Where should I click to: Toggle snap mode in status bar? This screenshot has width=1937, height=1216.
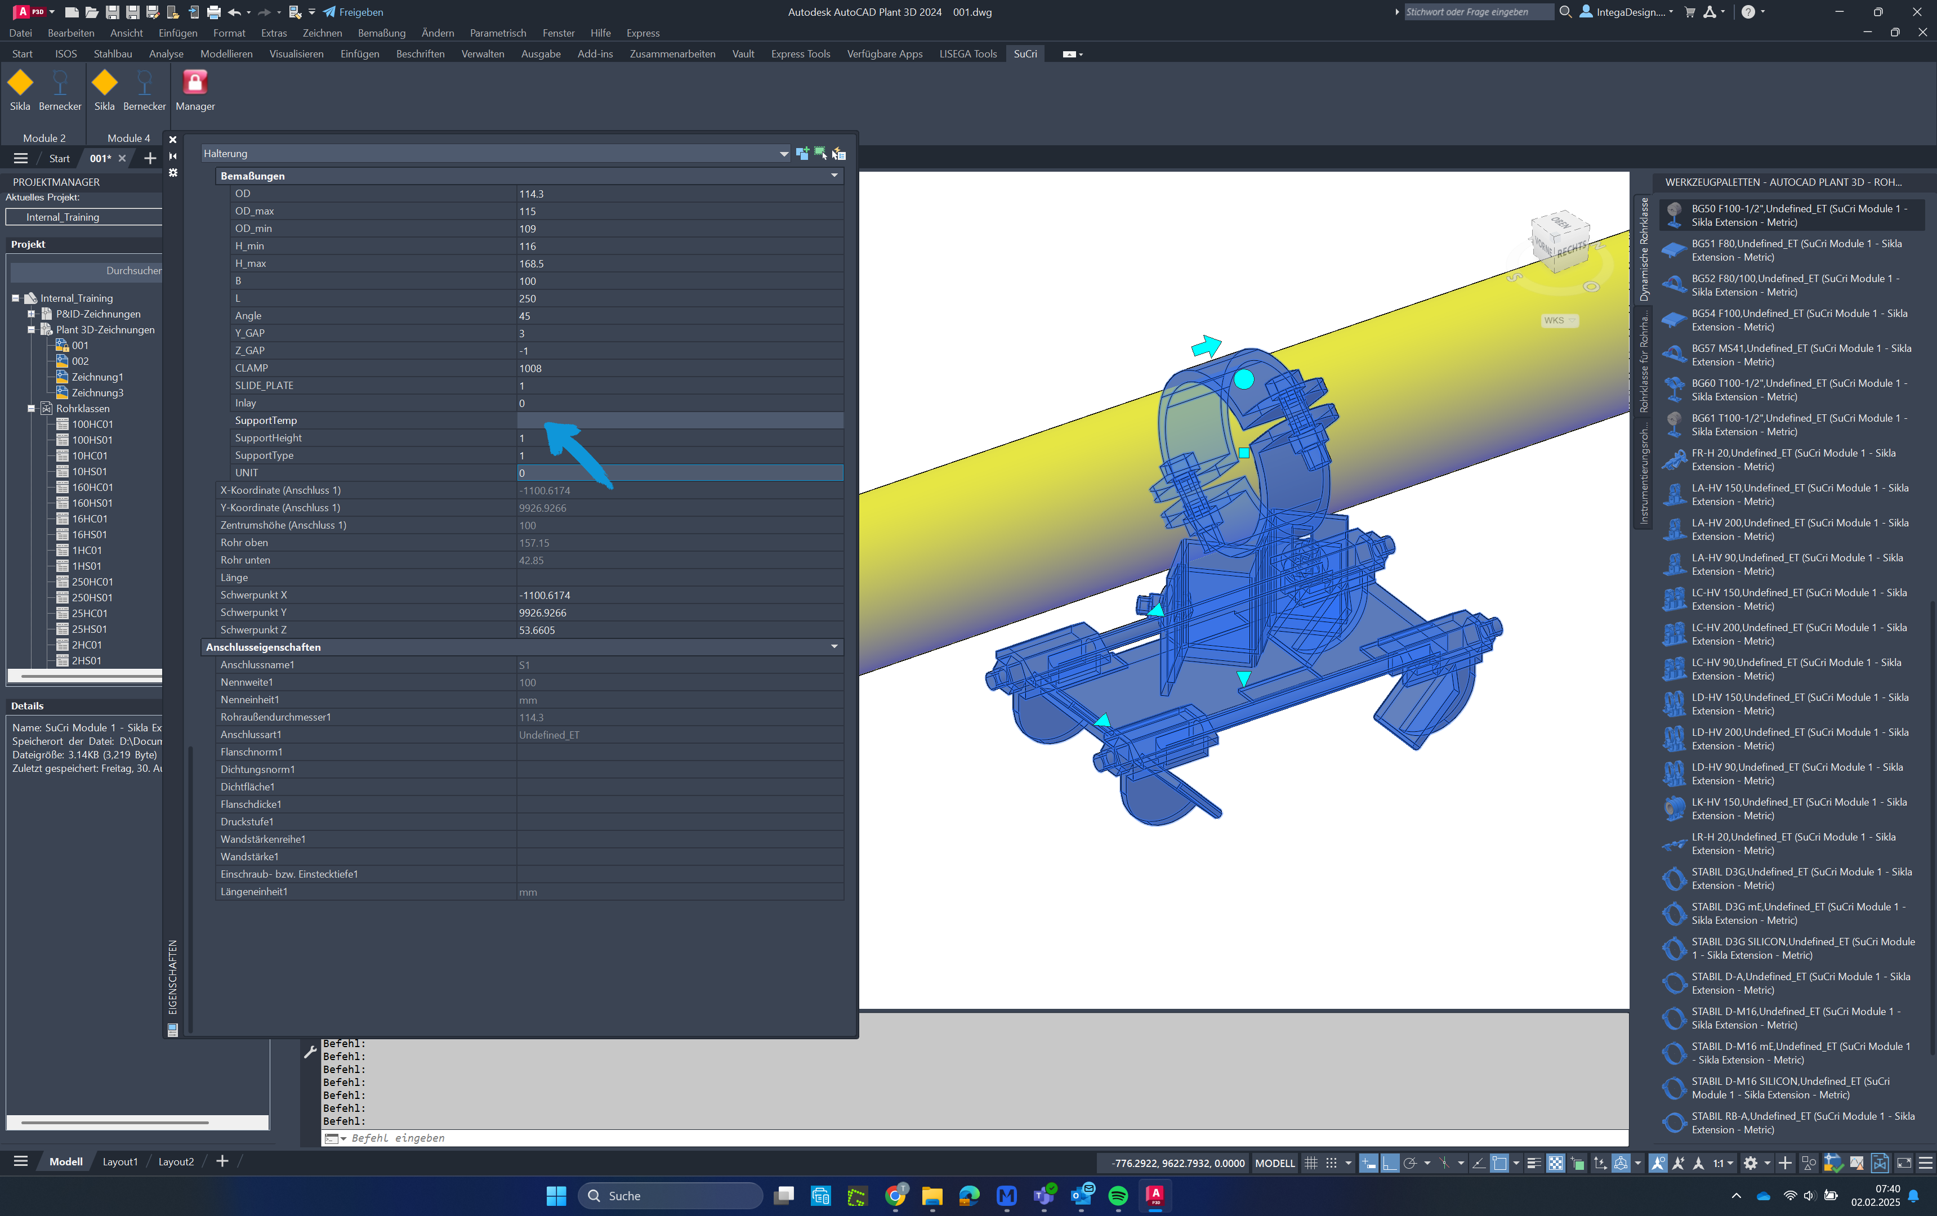point(1331,1163)
